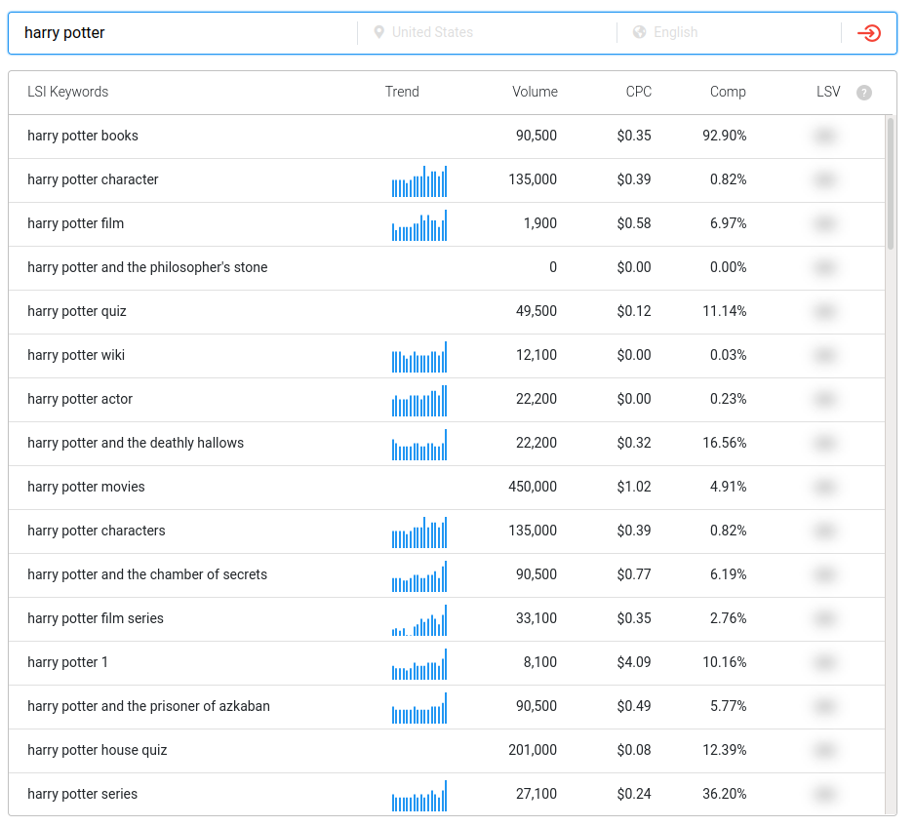View trend chart for the deathly hallows row

[419, 445]
